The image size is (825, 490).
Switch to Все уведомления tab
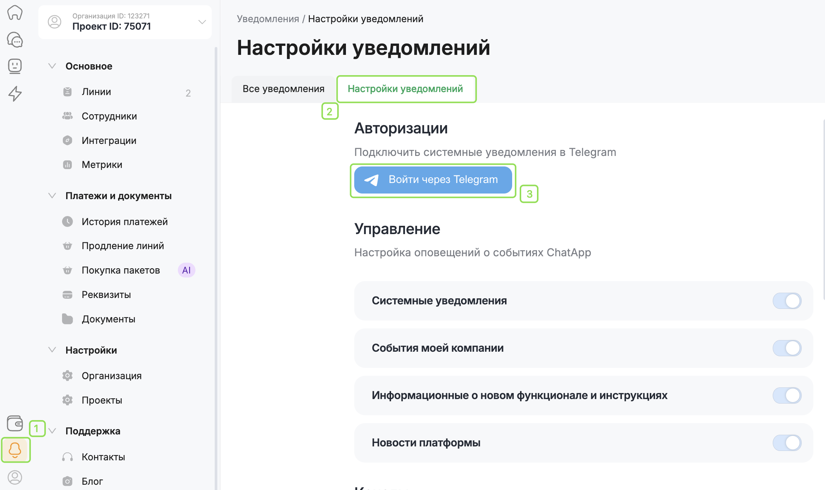pyautogui.click(x=283, y=89)
